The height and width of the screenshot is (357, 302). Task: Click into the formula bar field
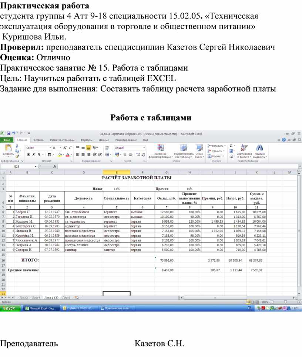(x=178, y=166)
